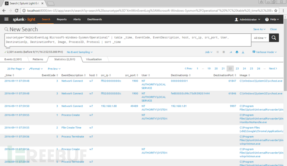Sort by DestinationPort column header
Screen dimensions: 287x166
pos(225,75)
